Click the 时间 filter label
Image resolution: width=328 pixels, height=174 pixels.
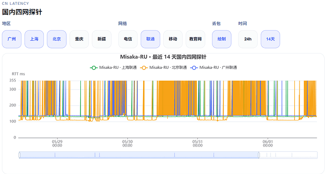pos(242,24)
